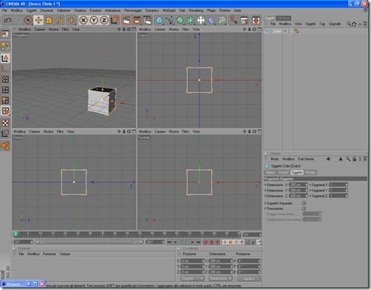Image resolution: width=371 pixels, height=290 pixels.
Task: Toggle the Z axis lock
Action: [x=104, y=20]
